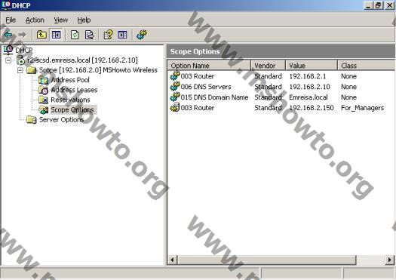Screen dimensions: 396x280
Task: Toggle the Show/Hide Action Pane icon
Action: pos(122,35)
